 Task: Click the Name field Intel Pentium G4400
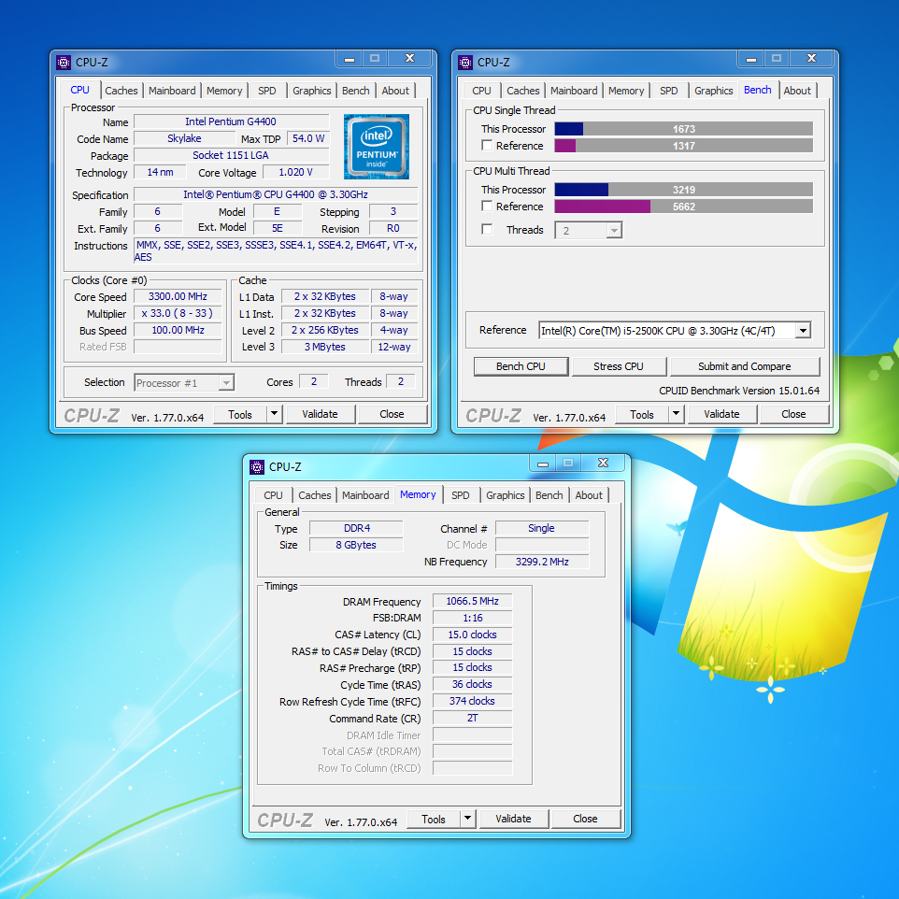[x=231, y=121]
